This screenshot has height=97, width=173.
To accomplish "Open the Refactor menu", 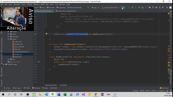I will click(x=36, y=4).
